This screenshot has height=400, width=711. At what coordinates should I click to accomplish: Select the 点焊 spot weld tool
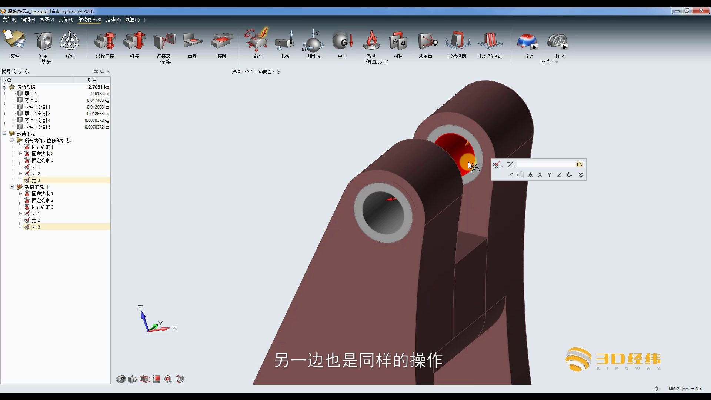tap(193, 41)
